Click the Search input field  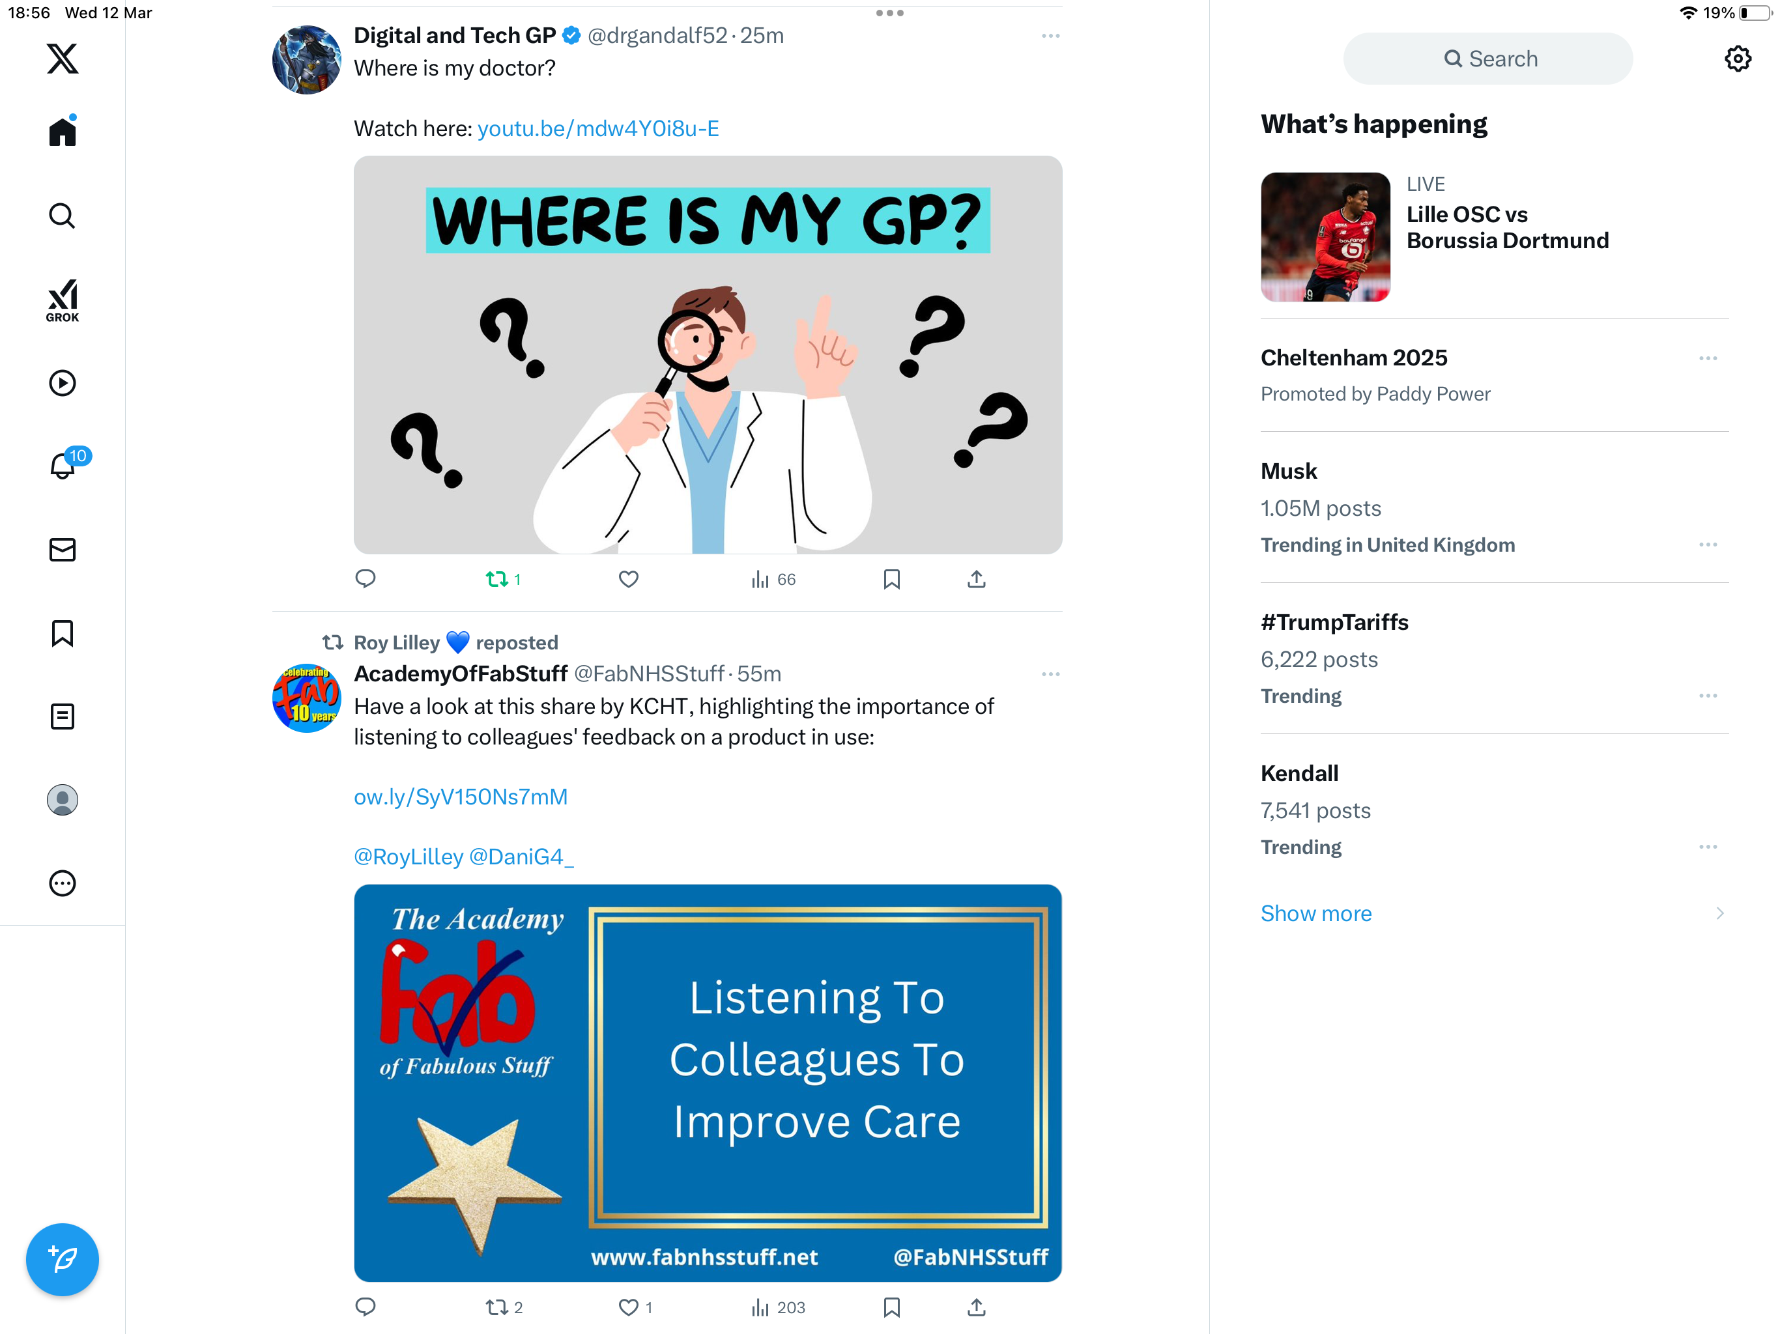1488,59
